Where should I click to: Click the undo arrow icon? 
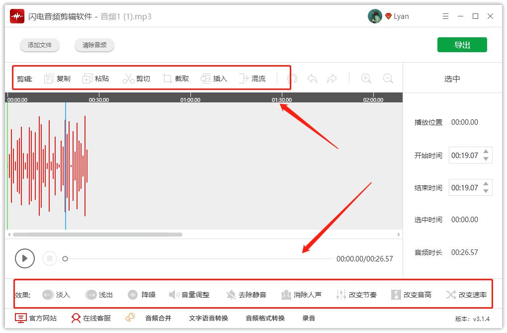pyautogui.click(x=312, y=79)
